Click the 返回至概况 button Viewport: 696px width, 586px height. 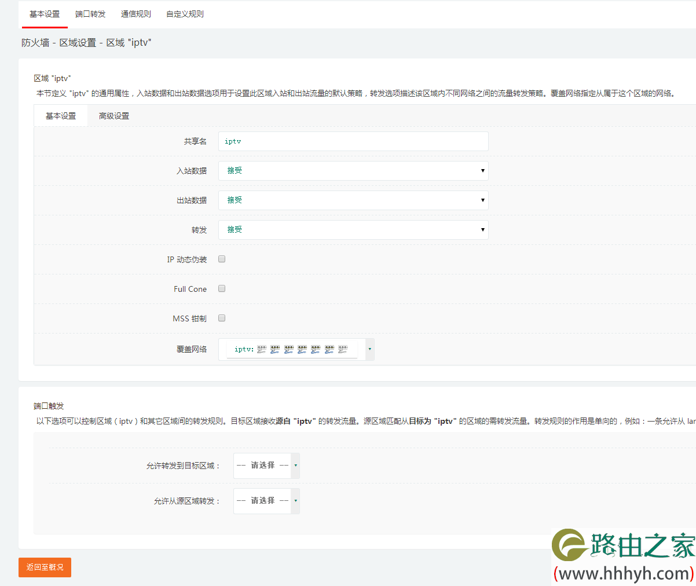coord(45,567)
